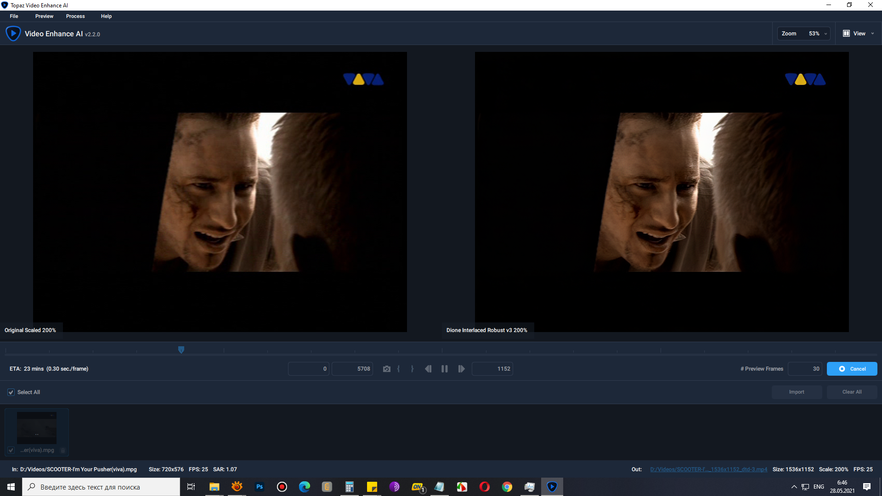The height and width of the screenshot is (496, 882).
Task: Set trim end with right brace icon
Action: click(412, 369)
